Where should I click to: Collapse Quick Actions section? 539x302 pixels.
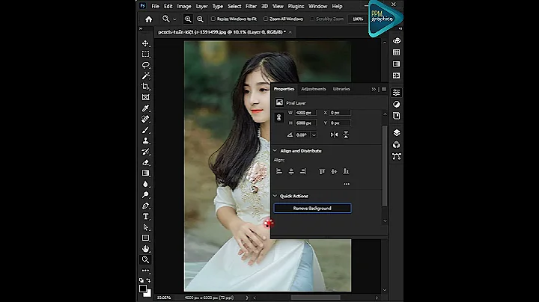pyautogui.click(x=275, y=196)
